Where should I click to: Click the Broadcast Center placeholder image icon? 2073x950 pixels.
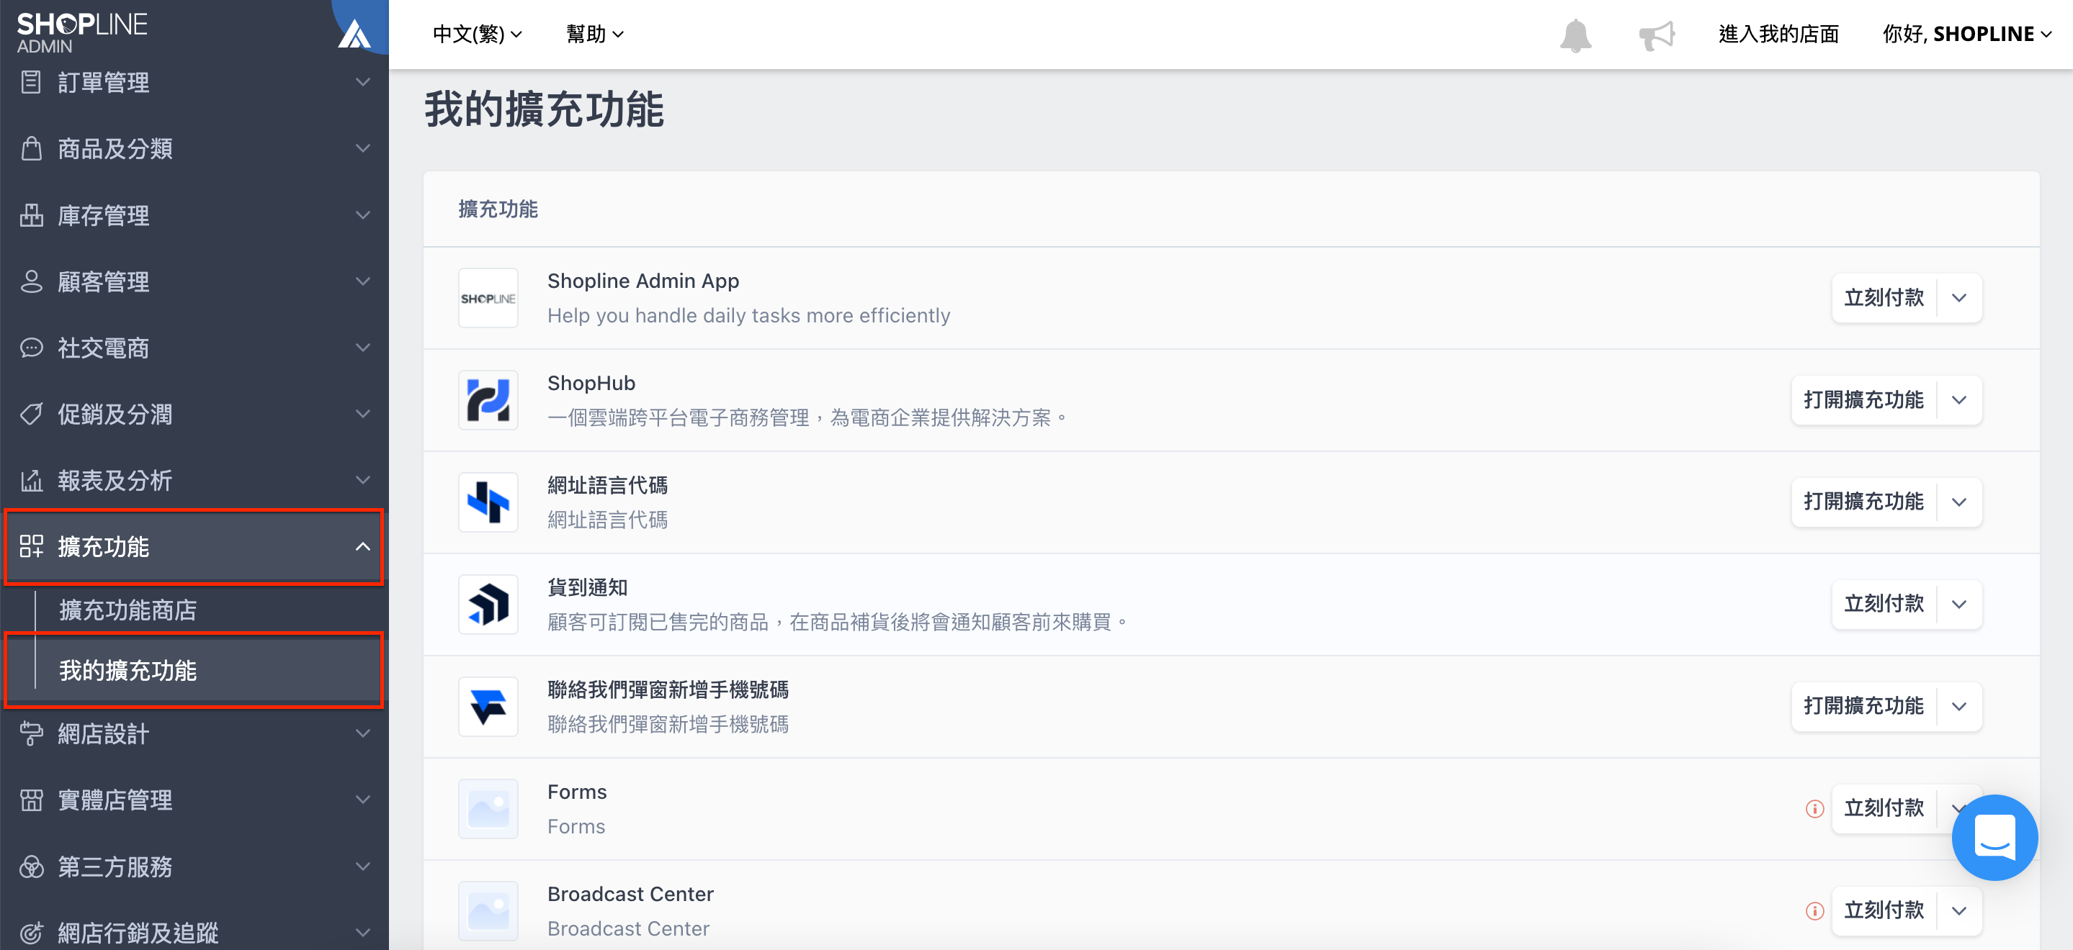click(x=488, y=910)
